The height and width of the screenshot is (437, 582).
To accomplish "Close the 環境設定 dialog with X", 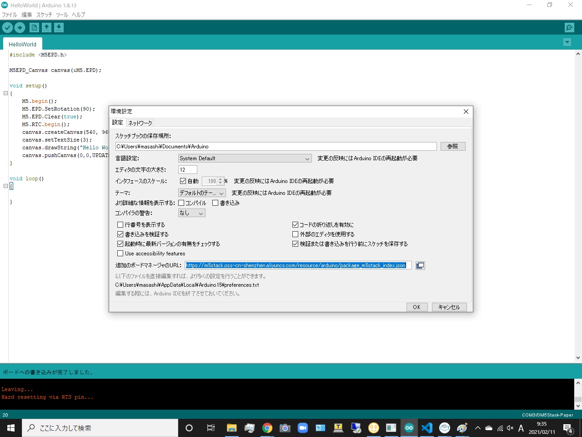I will tap(466, 112).
